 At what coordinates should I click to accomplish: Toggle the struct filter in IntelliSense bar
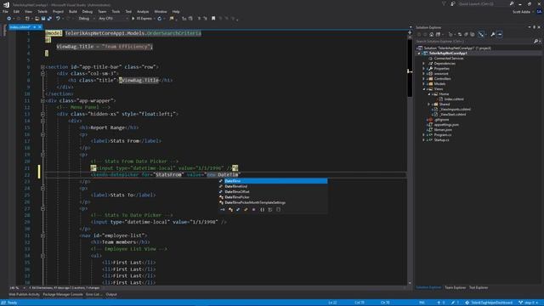pyautogui.click(x=238, y=210)
